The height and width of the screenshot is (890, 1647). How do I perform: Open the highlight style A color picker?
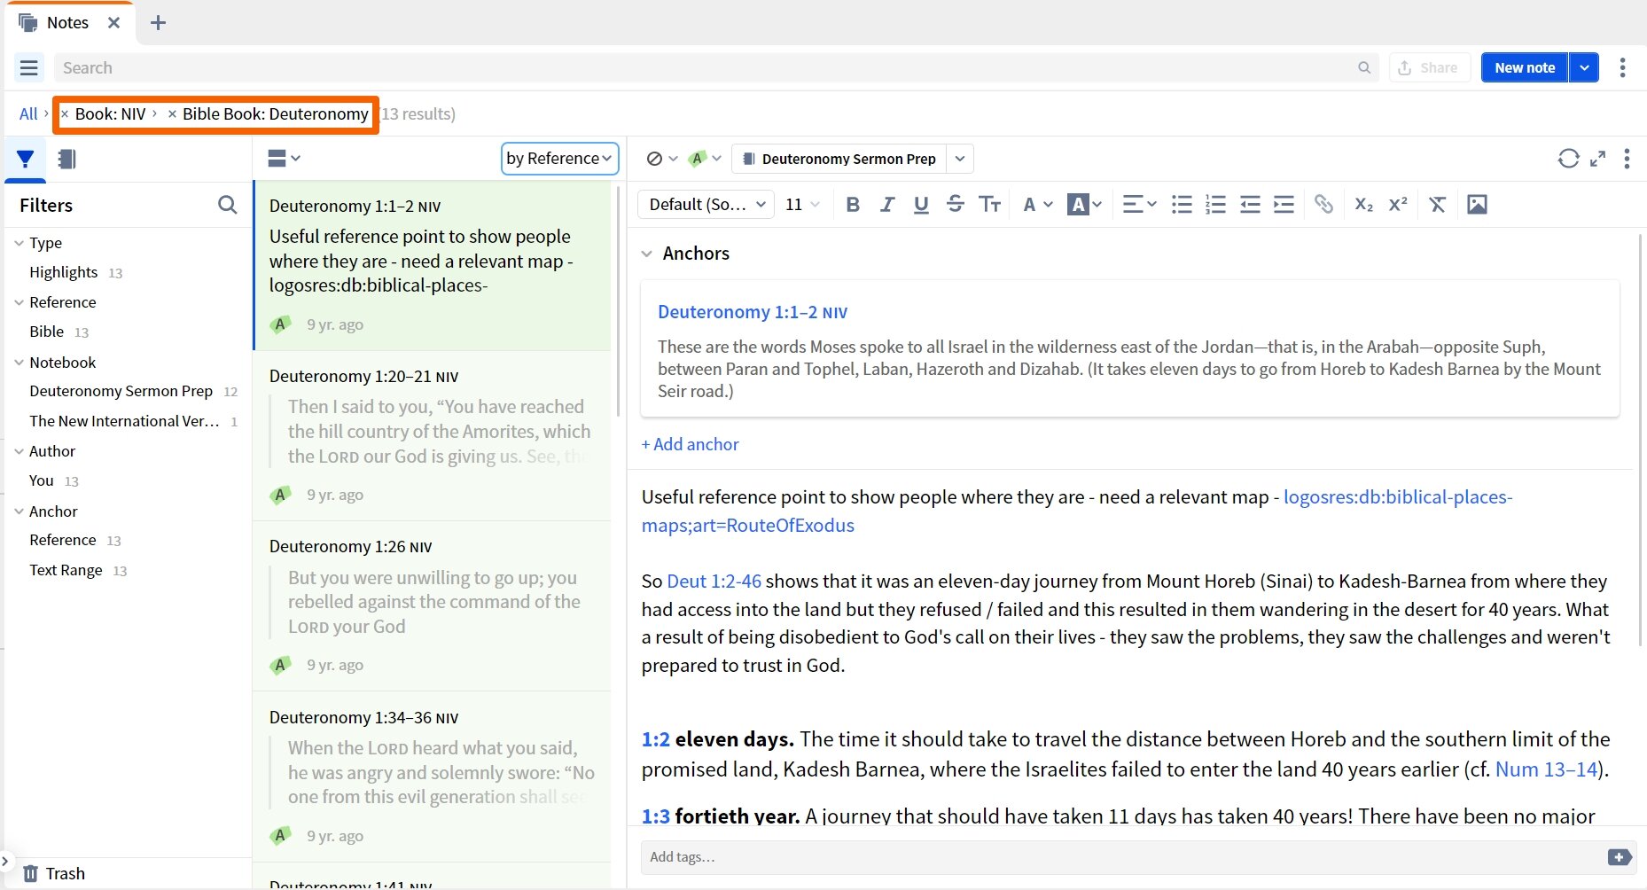706,159
